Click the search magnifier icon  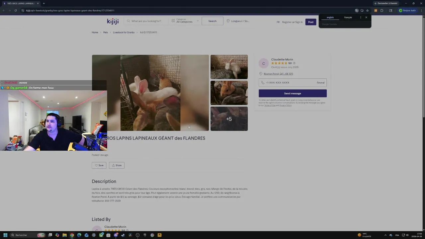pos(128,21)
